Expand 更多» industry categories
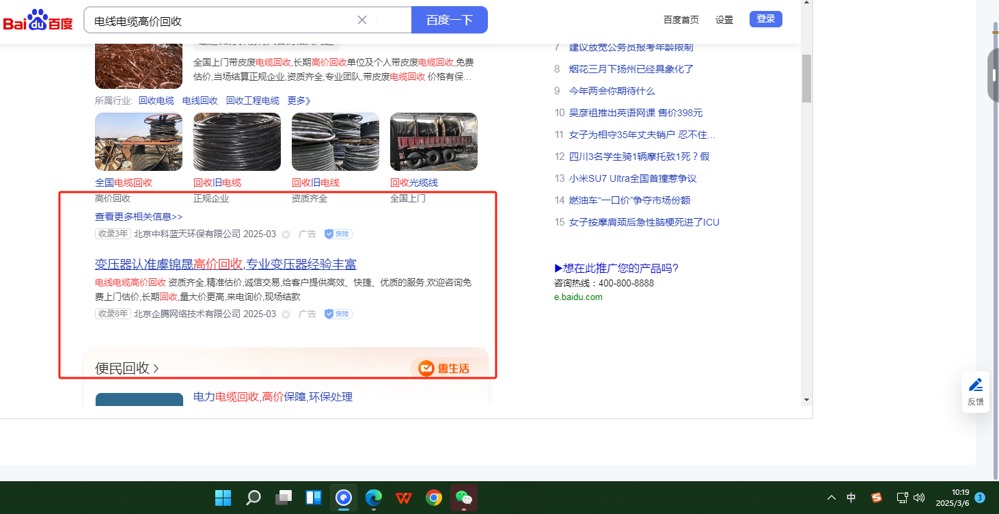The height and width of the screenshot is (514, 999). click(299, 100)
